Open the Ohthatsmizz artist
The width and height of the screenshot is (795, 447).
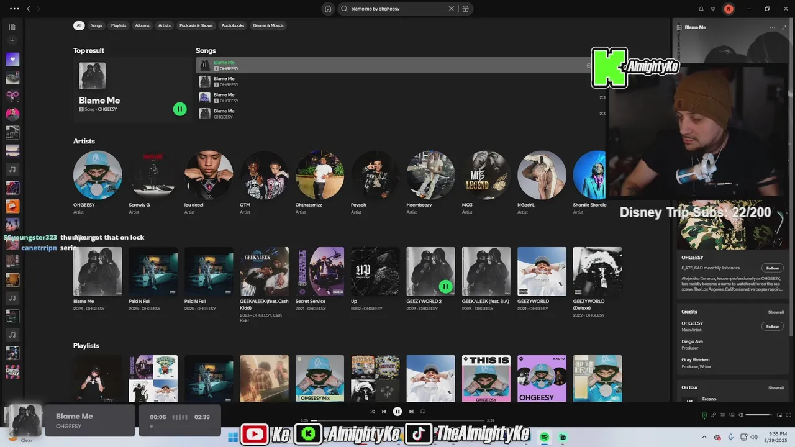(x=319, y=175)
